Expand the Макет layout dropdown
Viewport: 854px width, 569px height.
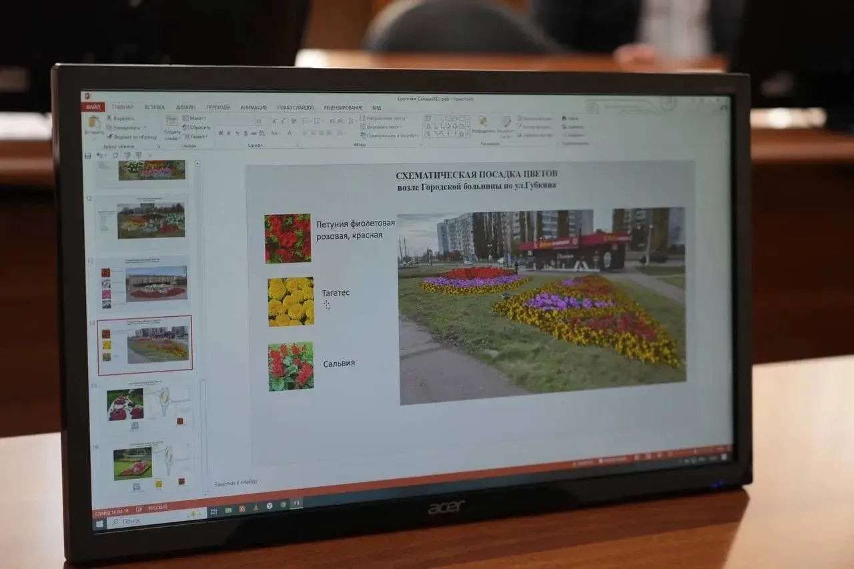click(x=194, y=118)
